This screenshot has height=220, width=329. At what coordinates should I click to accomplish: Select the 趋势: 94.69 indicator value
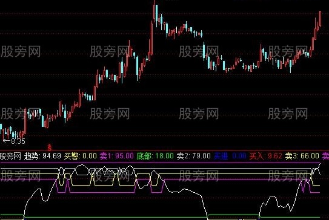[x=42, y=156]
